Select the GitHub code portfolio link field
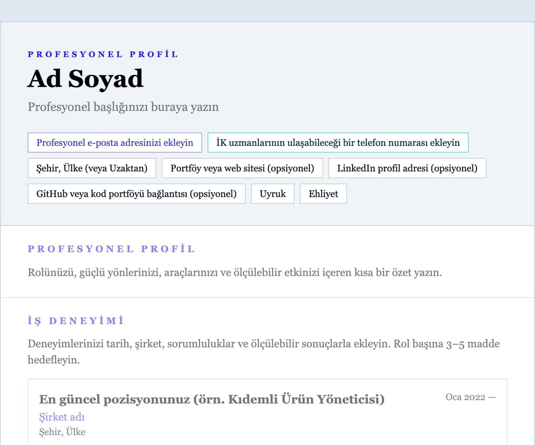Screen dimensions: 535x445 click(136, 194)
